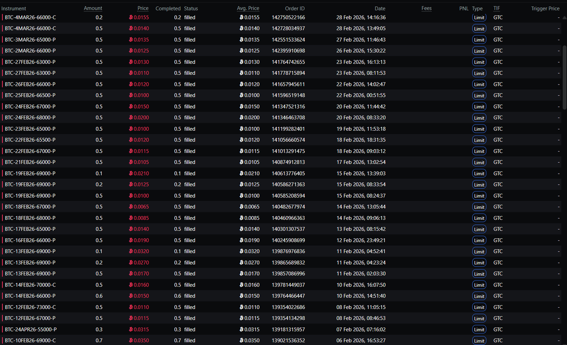The image size is (567, 345).
Task: Select instrument BTC-25FEB26-66500-P
Action: (30, 95)
